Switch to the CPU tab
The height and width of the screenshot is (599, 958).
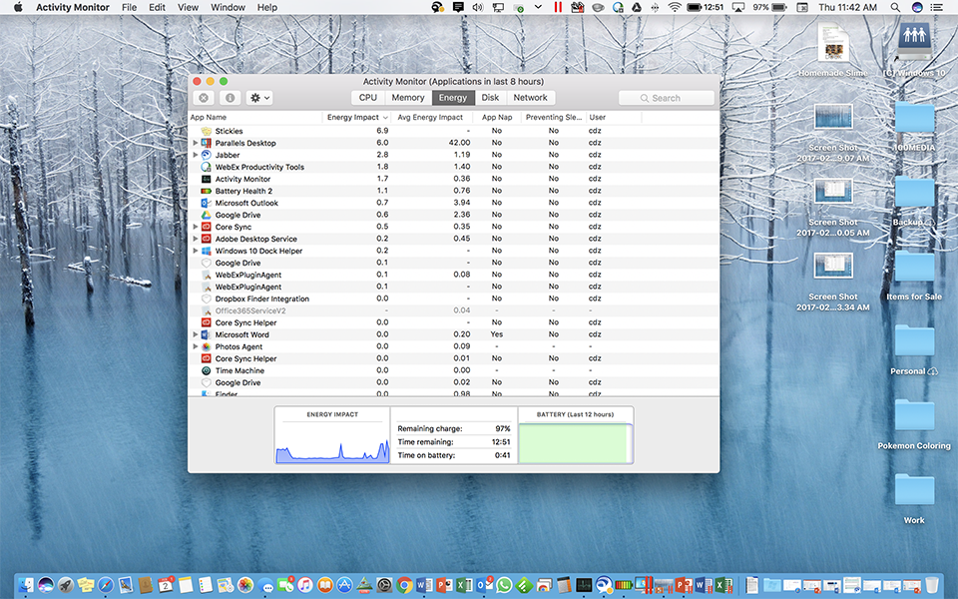point(368,98)
